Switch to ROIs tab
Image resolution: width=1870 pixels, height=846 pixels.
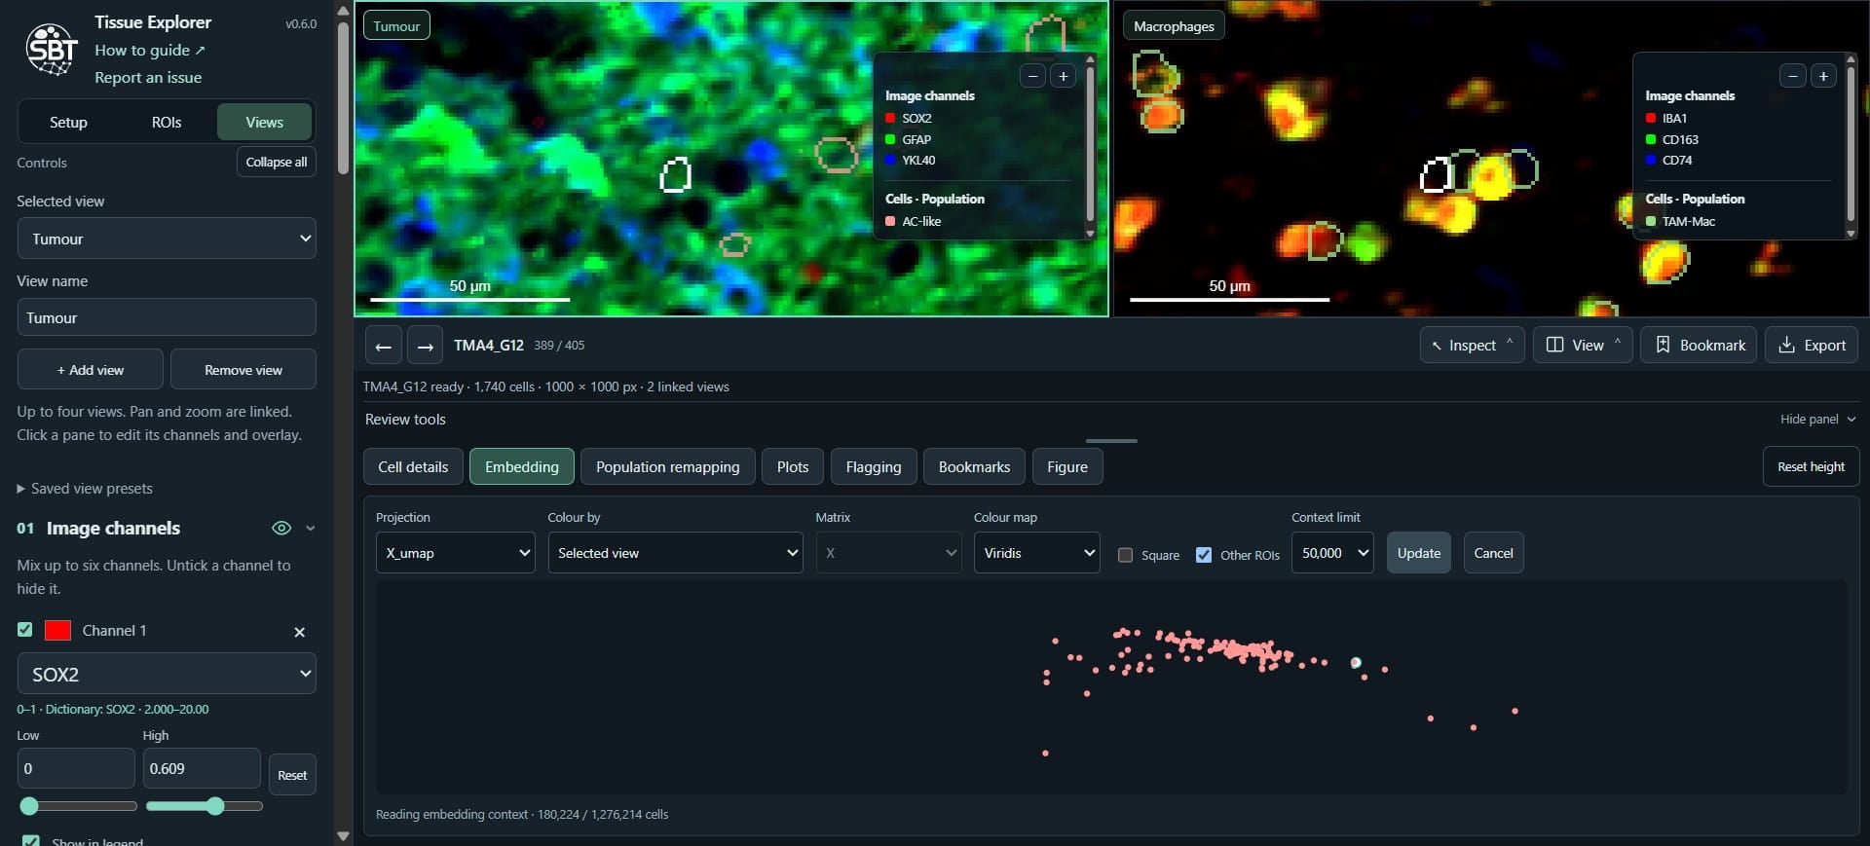point(167,122)
